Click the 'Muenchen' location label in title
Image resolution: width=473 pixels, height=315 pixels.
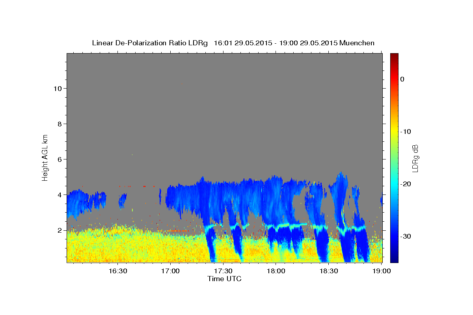pyautogui.click(x=357, y=43)
